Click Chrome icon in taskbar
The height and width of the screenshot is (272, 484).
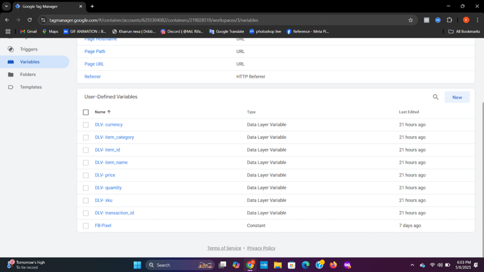tap(250, 265)
